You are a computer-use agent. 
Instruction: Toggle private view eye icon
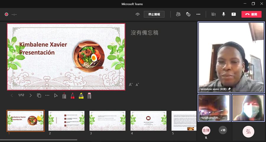coord(137,14)
